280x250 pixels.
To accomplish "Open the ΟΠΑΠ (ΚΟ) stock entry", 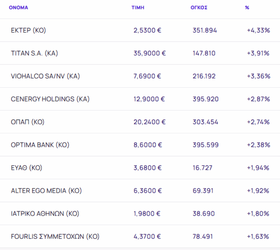I will click(28, 122).
